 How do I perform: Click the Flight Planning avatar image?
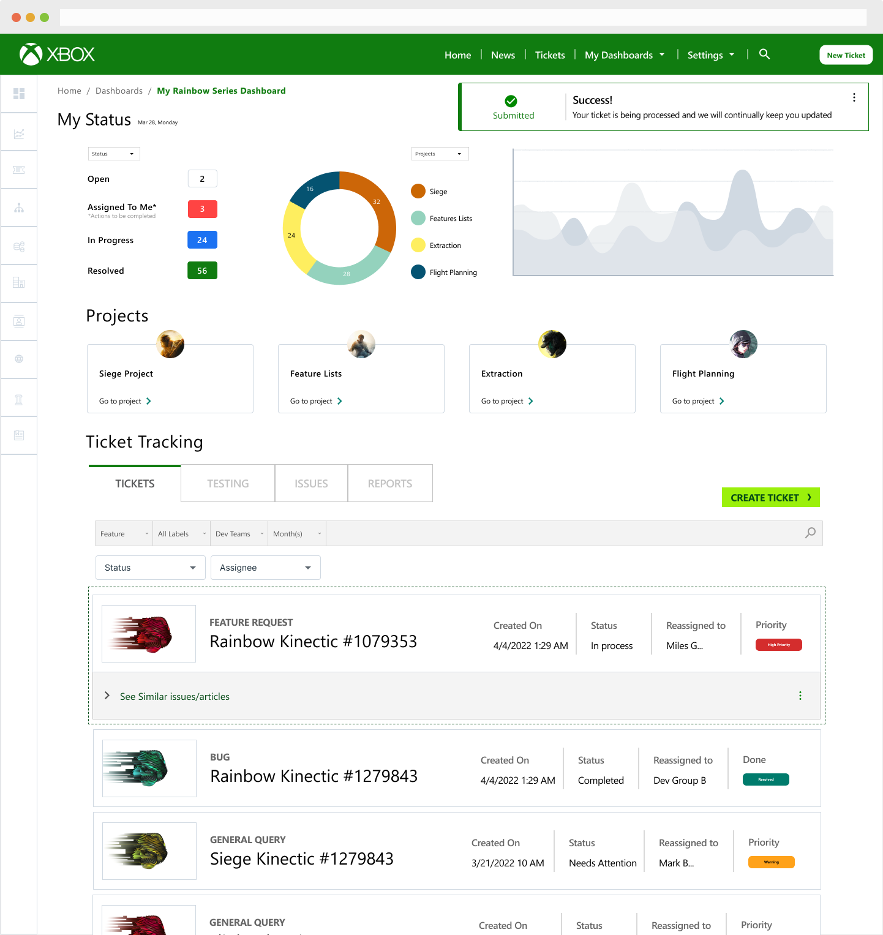coord(743,344)
